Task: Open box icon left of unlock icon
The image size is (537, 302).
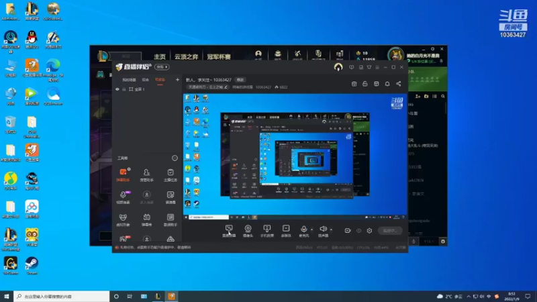Action: [354, 83]
